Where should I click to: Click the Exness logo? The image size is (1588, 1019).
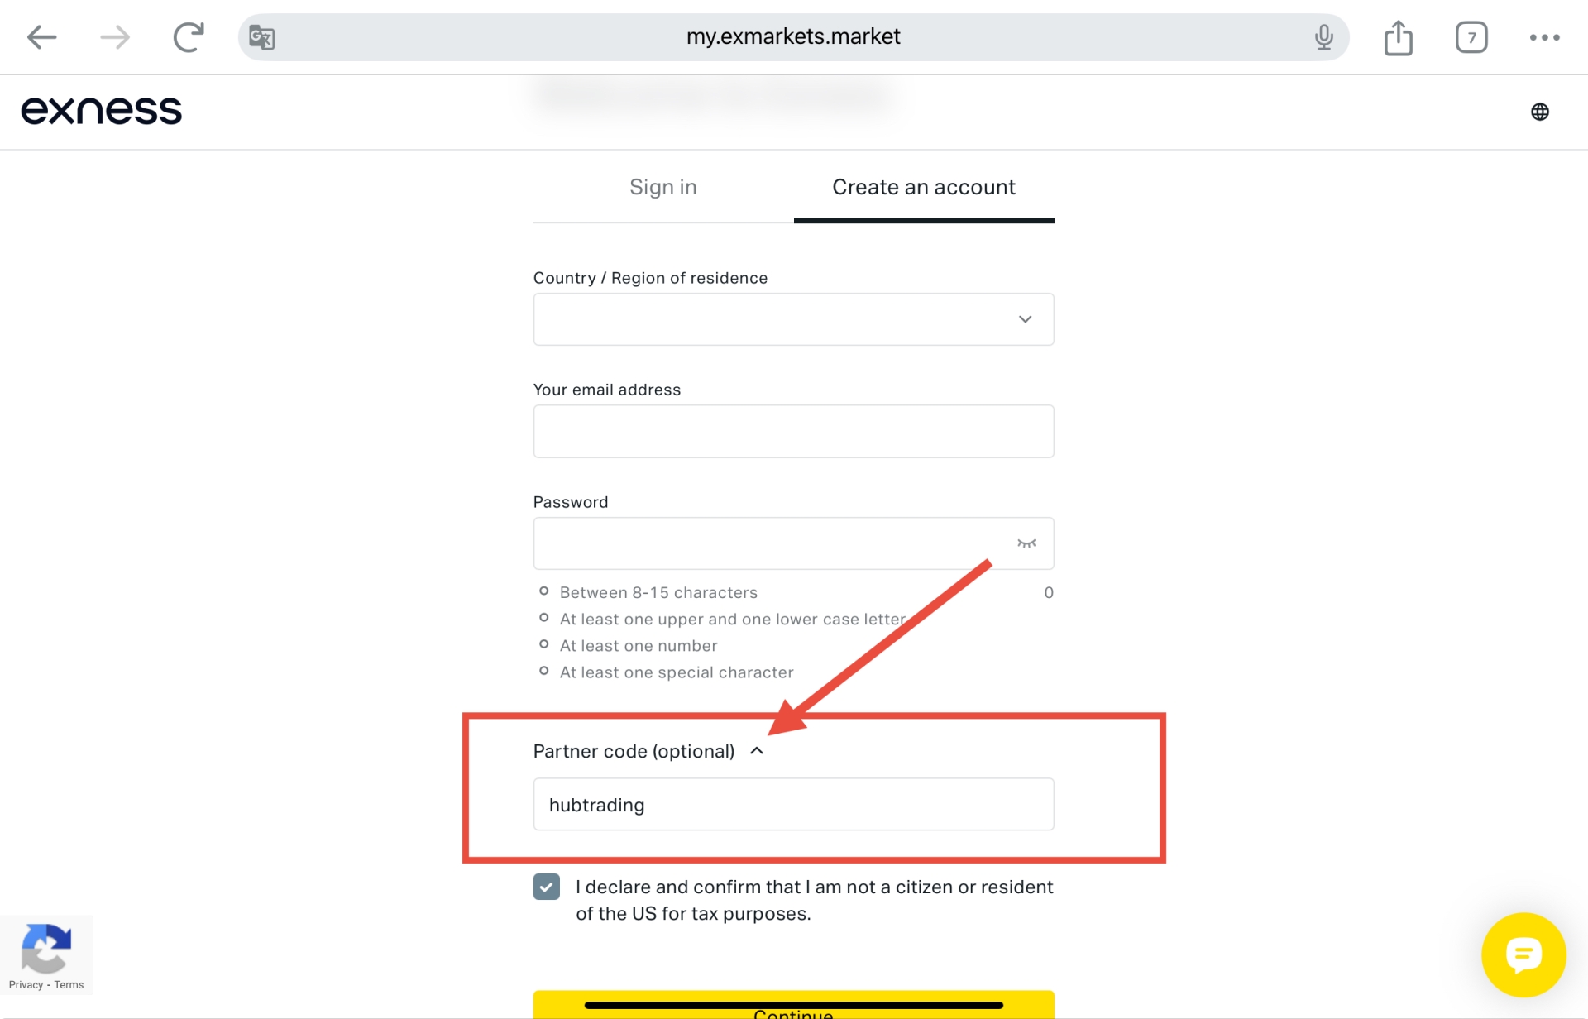[x=101, y=111]
